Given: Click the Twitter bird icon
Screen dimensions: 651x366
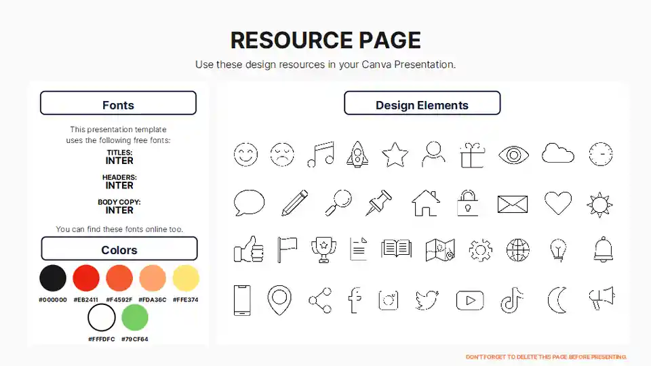Looking at the screenshot, I should click(x=427, y=300).
